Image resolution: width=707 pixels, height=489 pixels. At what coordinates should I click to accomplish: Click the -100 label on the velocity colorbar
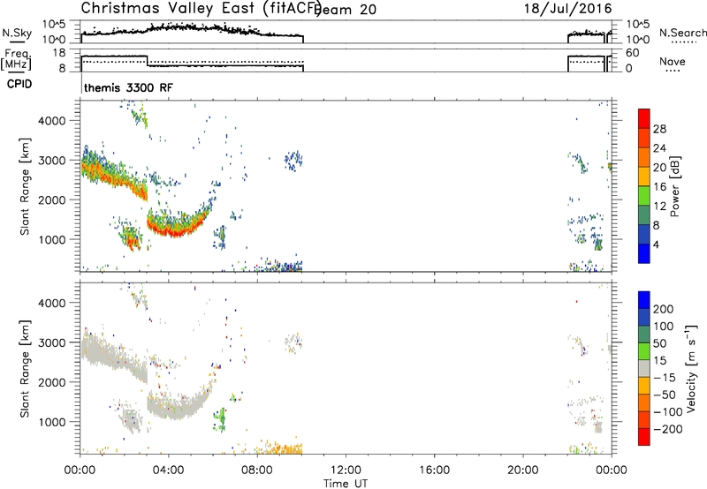668,412
